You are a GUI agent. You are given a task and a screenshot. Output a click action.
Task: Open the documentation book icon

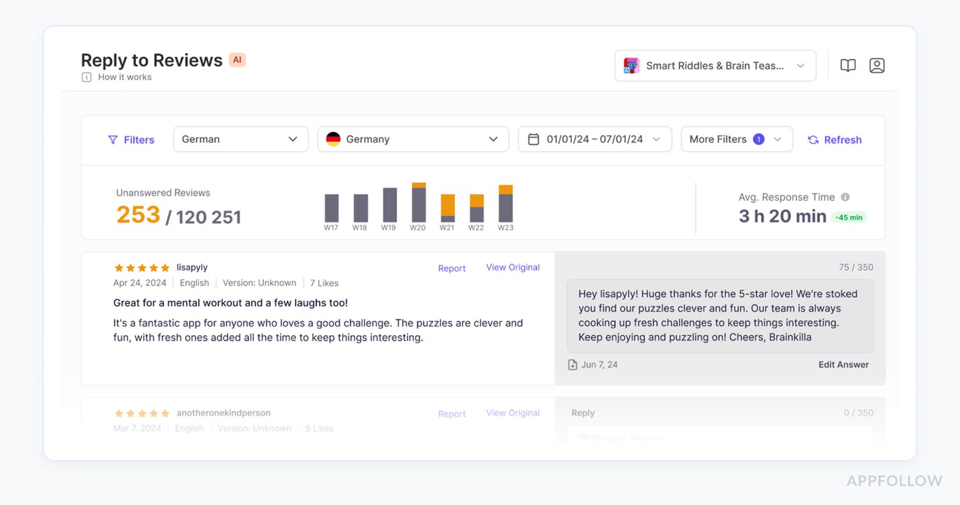848,64
